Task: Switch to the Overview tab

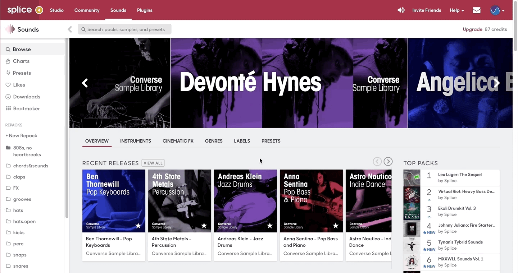Action: point(97,141)
